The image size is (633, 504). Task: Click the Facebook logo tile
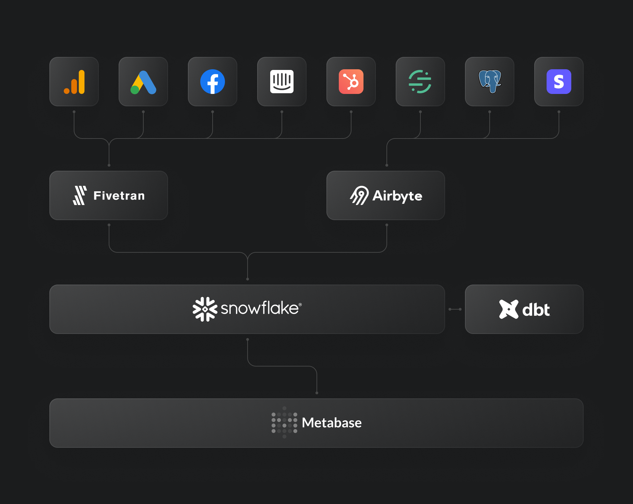(x=213, y=82)
